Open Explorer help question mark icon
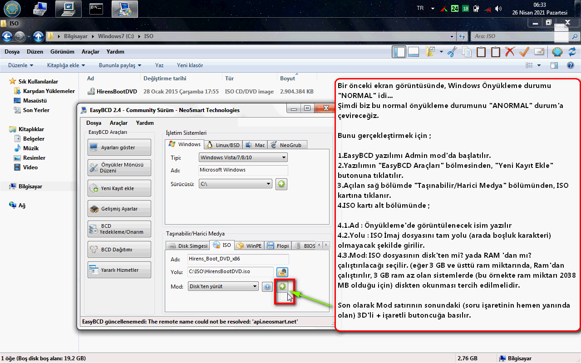Viewport: 581px width, 363px height. click(x=571, y=65)
